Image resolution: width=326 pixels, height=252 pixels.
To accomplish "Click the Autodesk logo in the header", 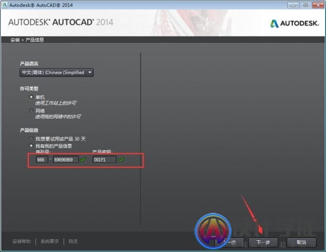I will click(x=295, y=23).
